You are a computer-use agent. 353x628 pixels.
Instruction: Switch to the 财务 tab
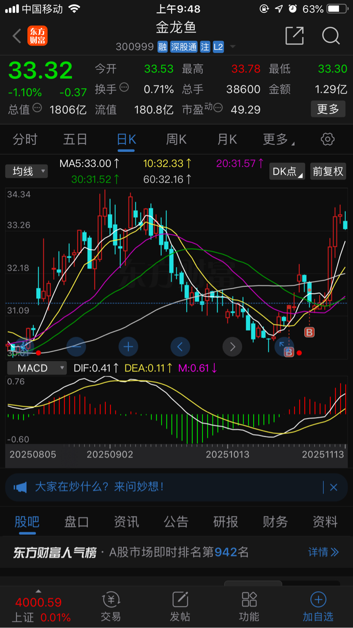275,522
